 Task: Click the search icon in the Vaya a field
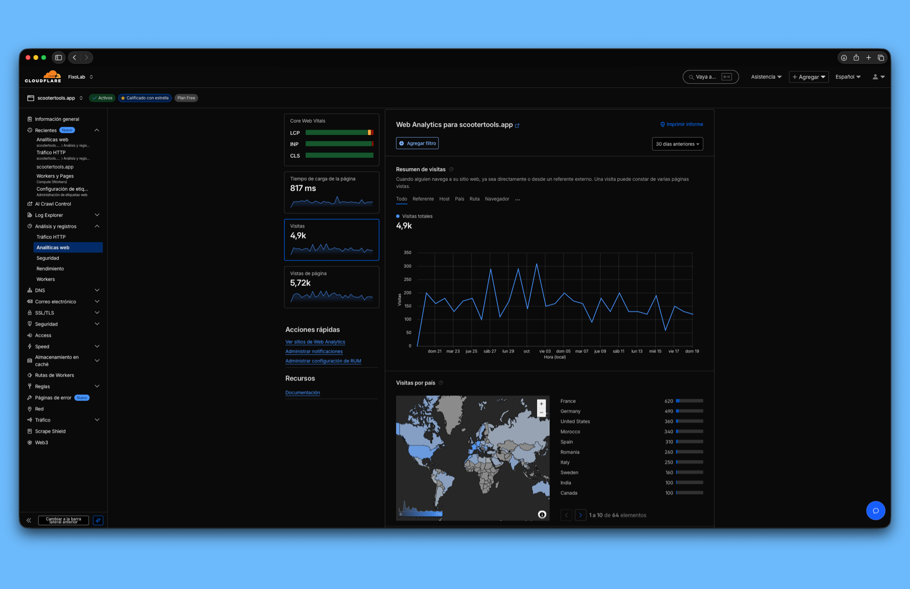691,77
